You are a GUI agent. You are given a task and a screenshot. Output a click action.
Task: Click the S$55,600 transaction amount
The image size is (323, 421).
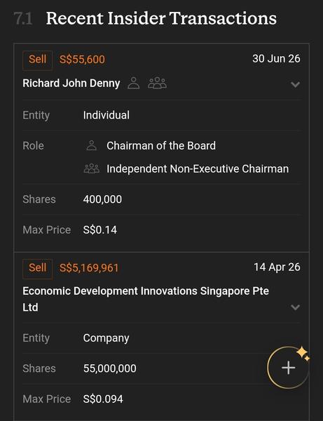point(82,60)
